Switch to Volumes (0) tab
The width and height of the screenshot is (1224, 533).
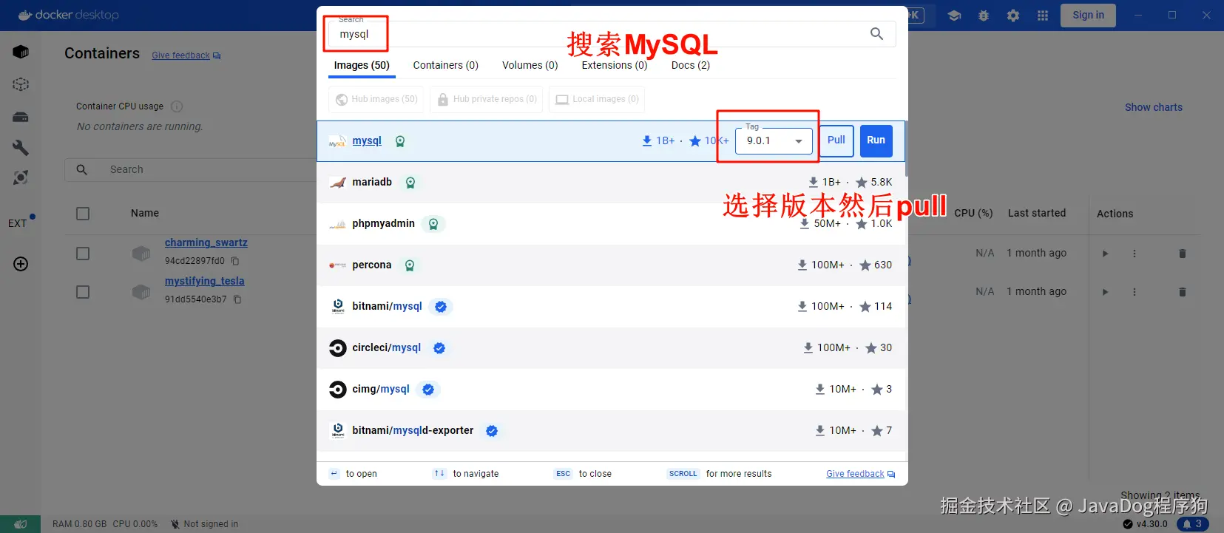pos(530,65)
